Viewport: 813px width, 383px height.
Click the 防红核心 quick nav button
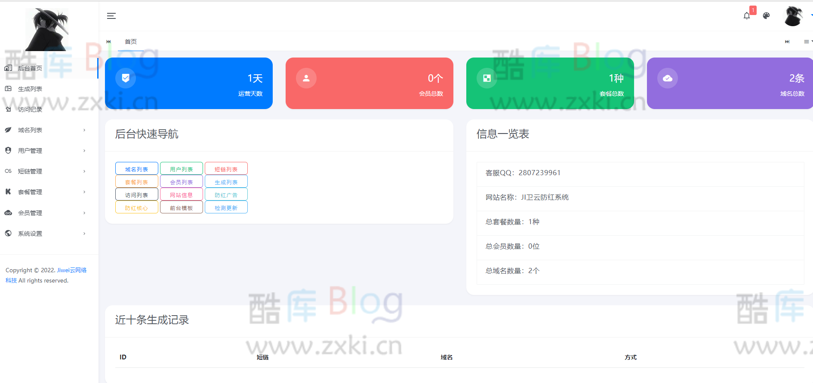pos(137,207)
